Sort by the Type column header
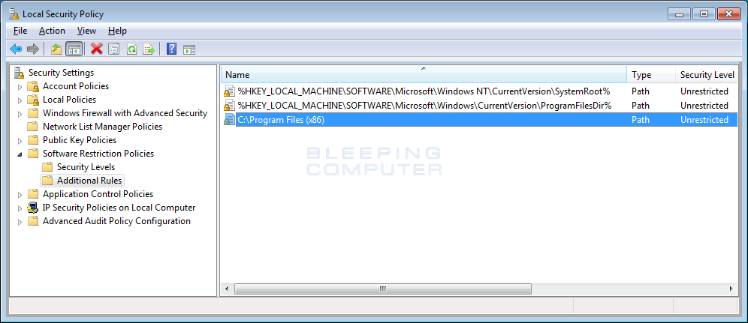This screenshot has height=323, width=748. (x=651, y=75)
